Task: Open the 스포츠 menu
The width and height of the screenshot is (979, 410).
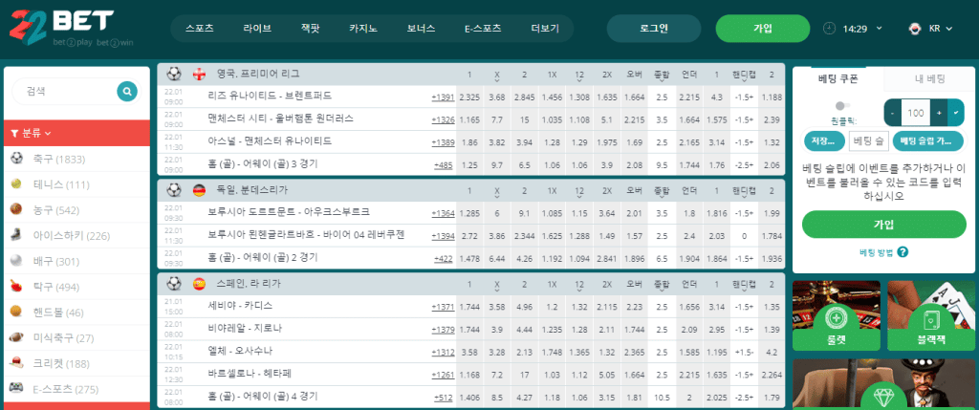Action: pyautogui.click(x=199, y=28)
